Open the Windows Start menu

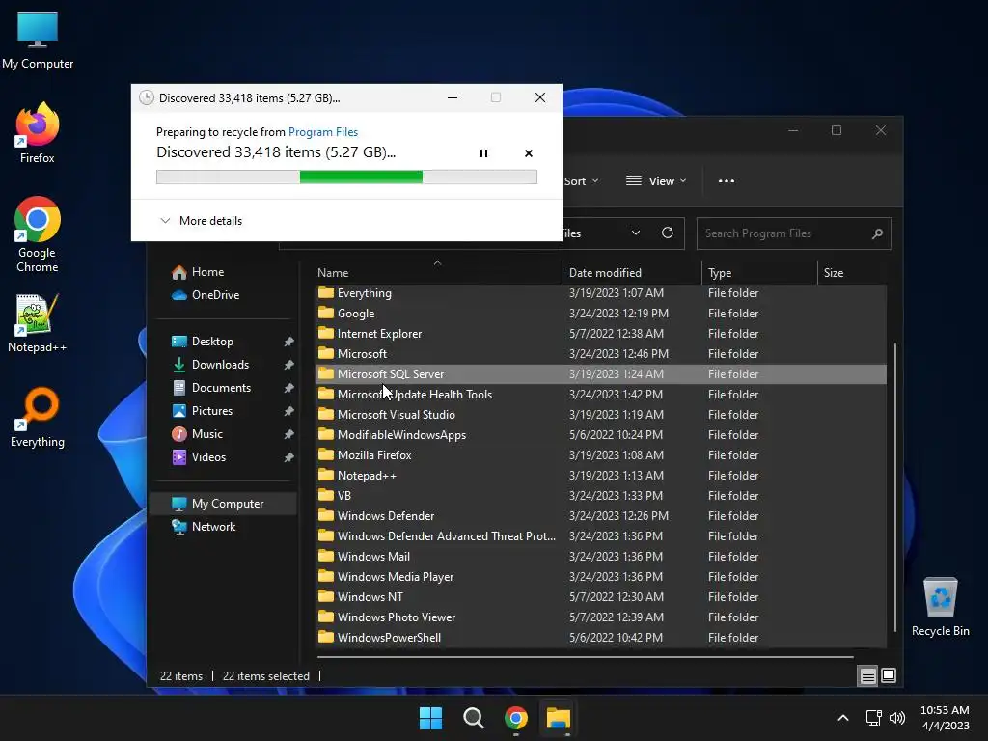pyautogui.click(x=431, y=718)
